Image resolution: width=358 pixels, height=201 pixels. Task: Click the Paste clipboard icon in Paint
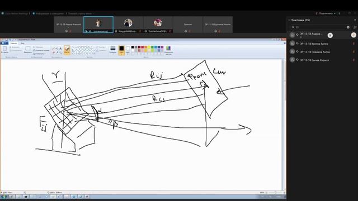point(4,49)
